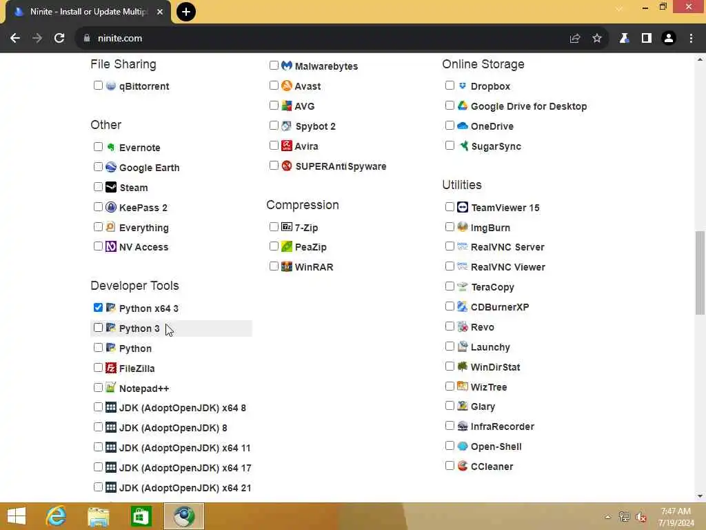This screenshot has width=706, height=530.
Task: Click the OneDrive cloud icon
Action: pyautogui.click(x=463, y=126)
